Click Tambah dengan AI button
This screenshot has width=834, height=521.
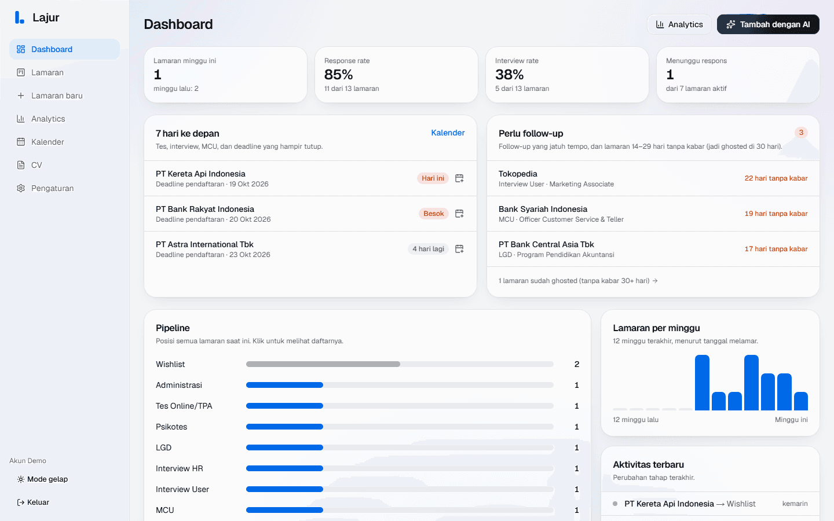click(768, 24)
